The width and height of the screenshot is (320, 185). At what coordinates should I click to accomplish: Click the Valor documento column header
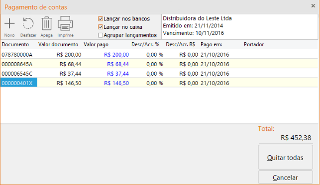[58, 44]
